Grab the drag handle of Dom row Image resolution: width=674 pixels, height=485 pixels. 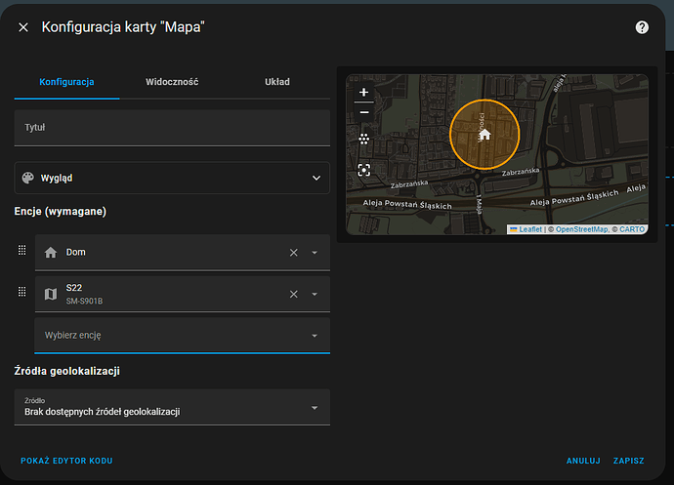pyautogui.click(x=21, y=250)
